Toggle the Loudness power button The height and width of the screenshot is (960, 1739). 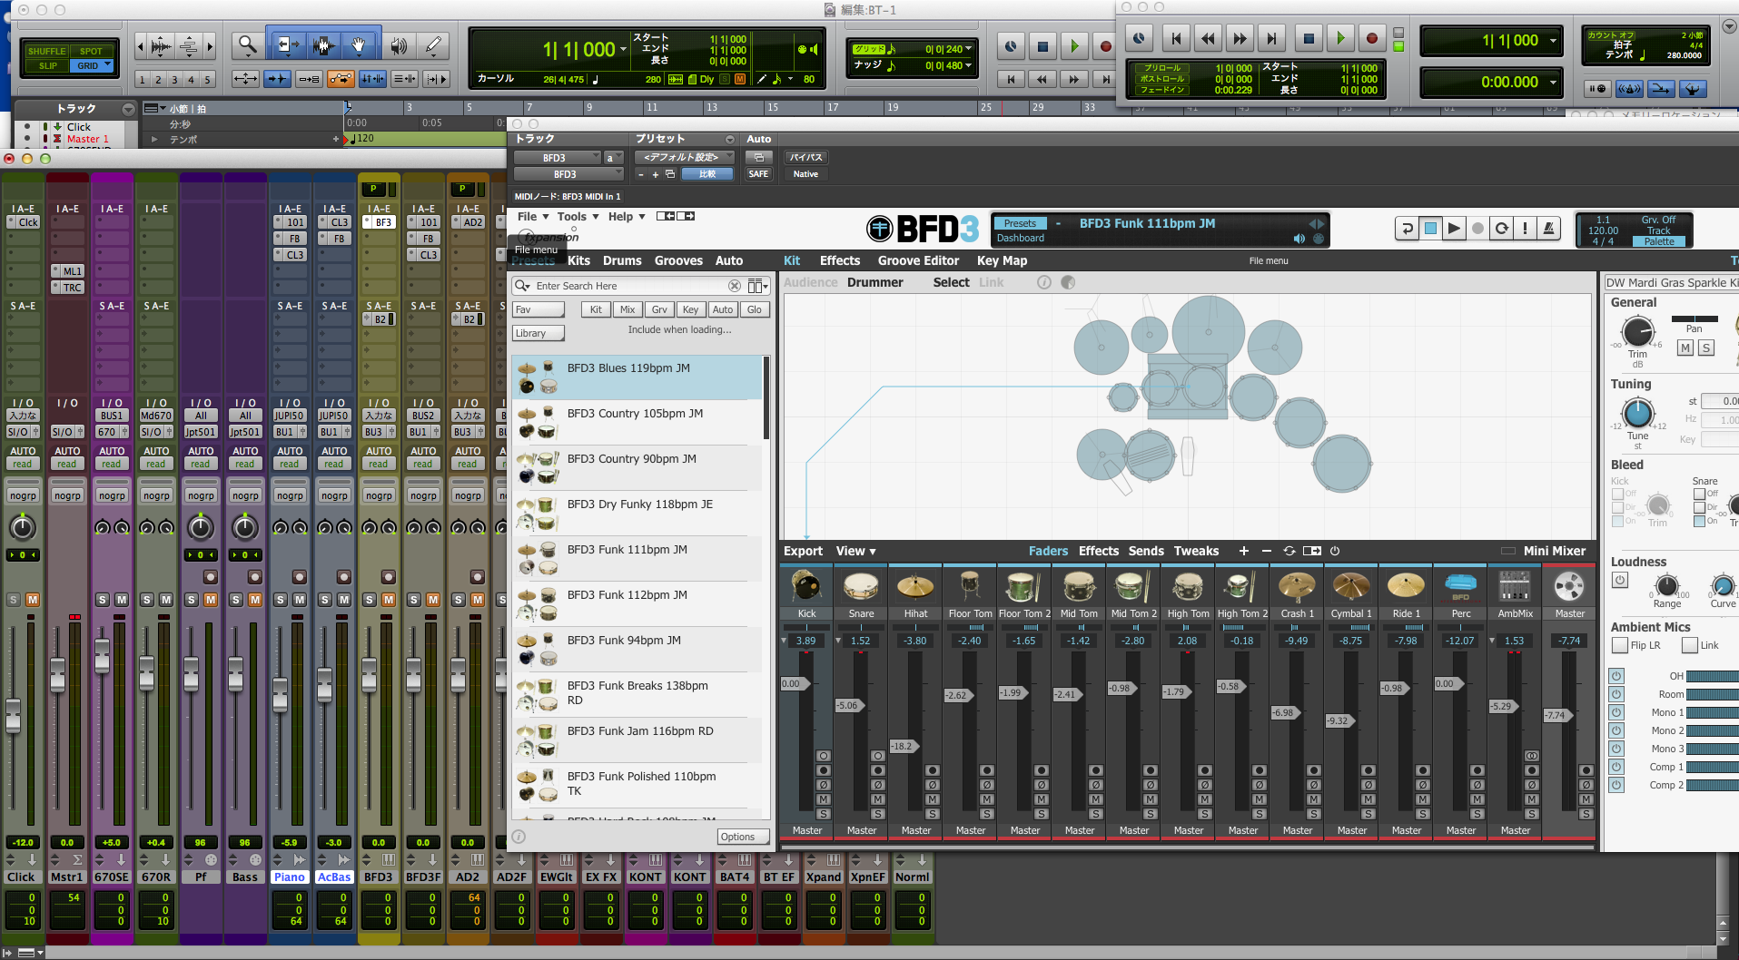[x=1620, y=580]
